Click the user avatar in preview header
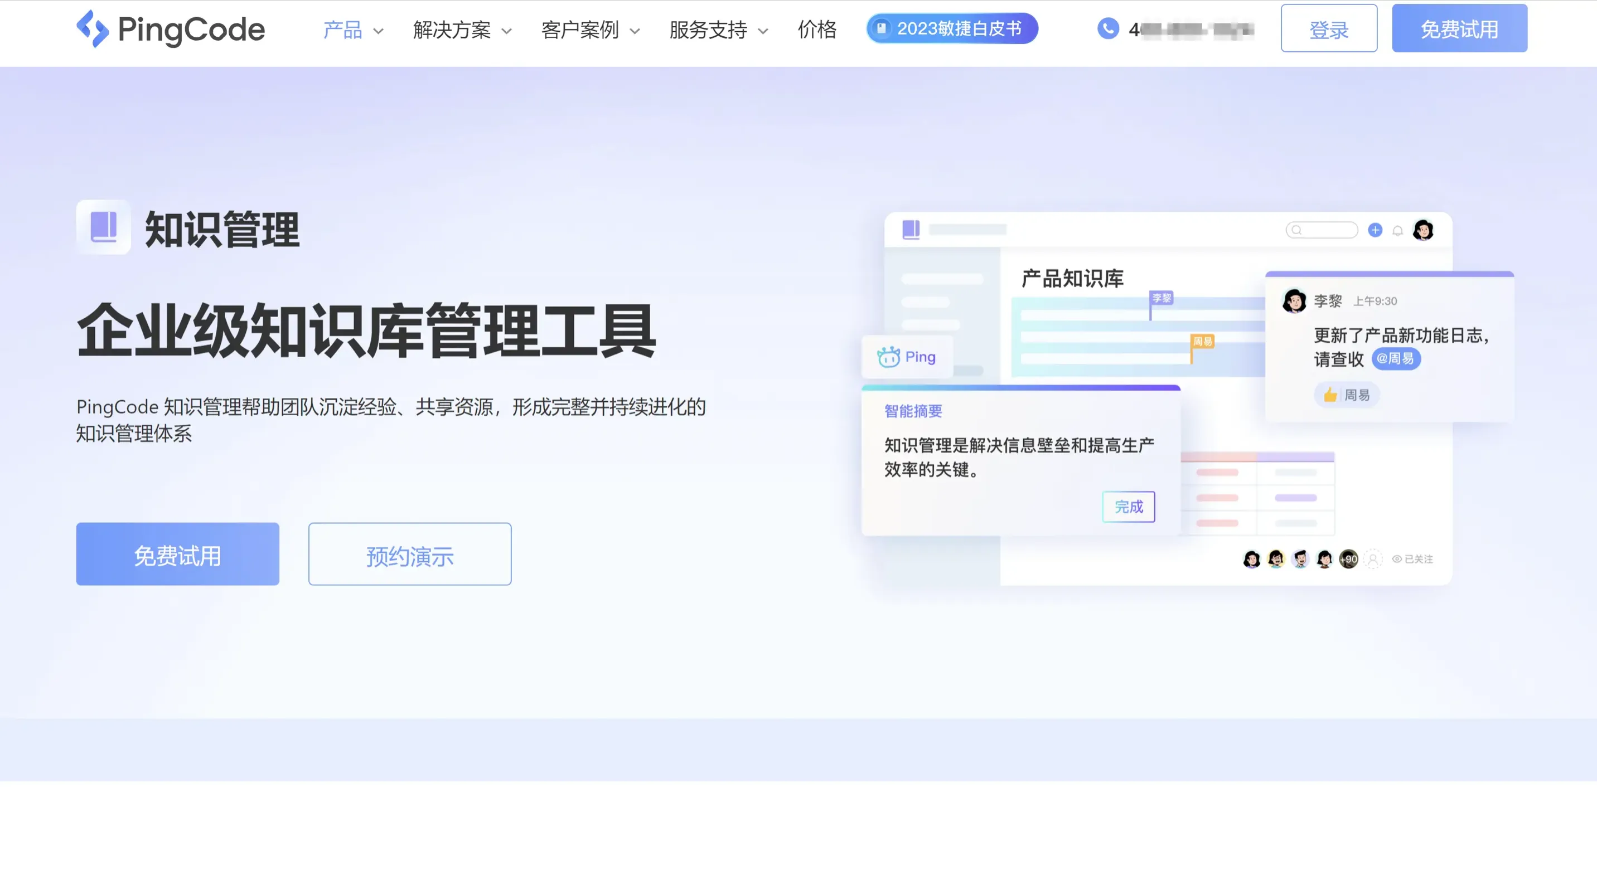 pyautogui.click(x=1423, y=230)
